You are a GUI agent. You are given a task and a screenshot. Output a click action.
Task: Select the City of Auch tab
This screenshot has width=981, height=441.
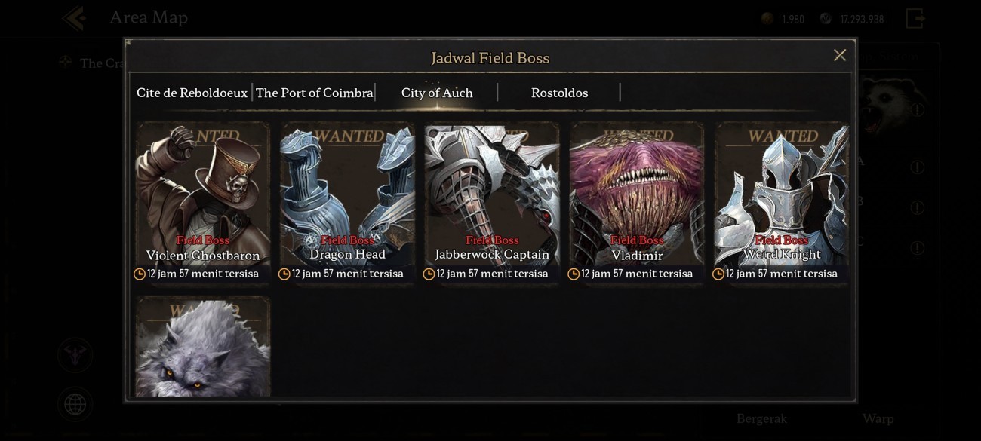(x=437, y=93)
